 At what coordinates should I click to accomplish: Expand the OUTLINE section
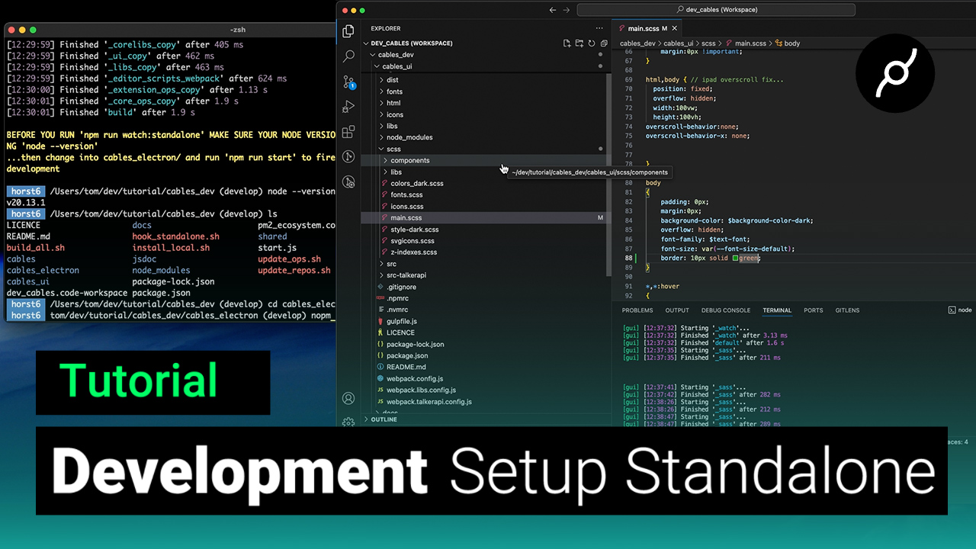[384, 419]
